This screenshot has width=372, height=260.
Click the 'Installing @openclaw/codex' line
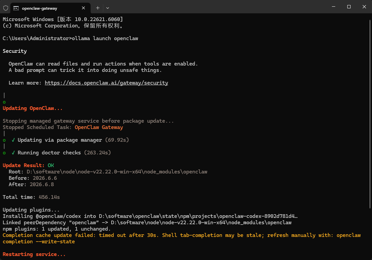(150, 216)
